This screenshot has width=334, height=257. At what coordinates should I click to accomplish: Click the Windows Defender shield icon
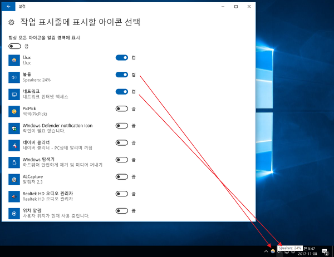(14, 128)
